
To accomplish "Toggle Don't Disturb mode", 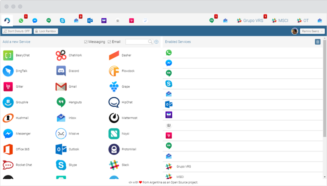I will (17, 31).
